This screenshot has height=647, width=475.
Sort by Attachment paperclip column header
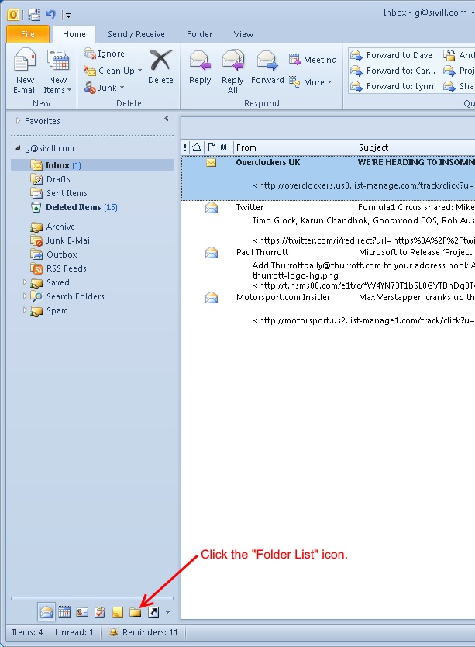(x=224, y=147)
